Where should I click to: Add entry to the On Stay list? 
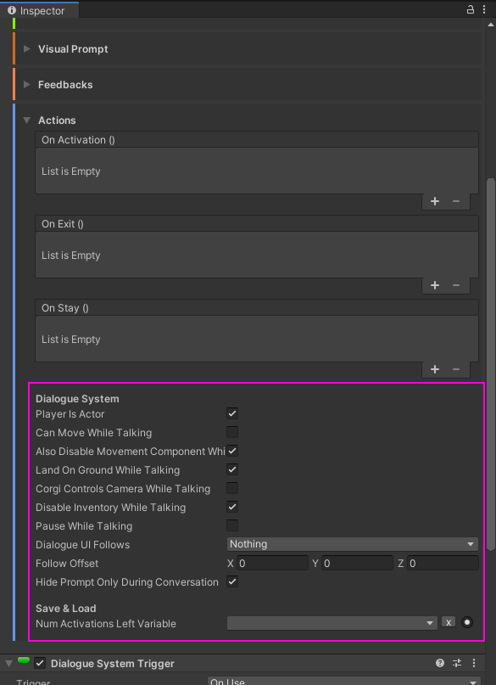coord(434,369)
